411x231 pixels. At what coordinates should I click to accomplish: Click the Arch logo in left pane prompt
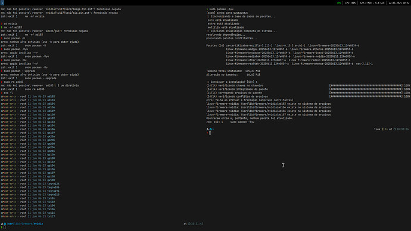(x=2, y=224)
